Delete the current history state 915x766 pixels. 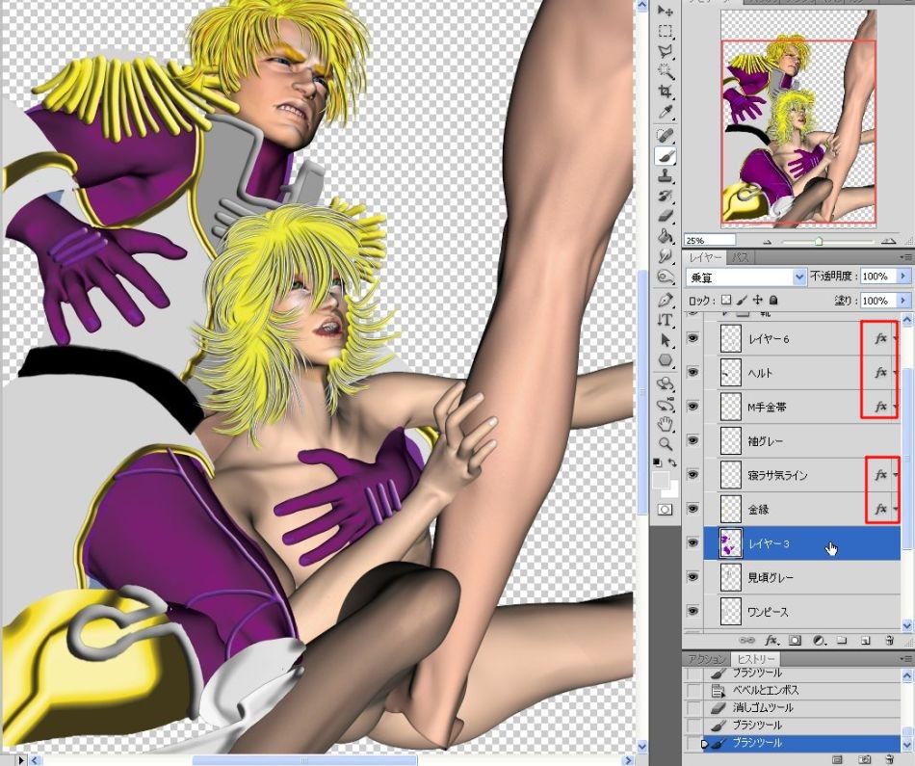click(x=889, y=759)
